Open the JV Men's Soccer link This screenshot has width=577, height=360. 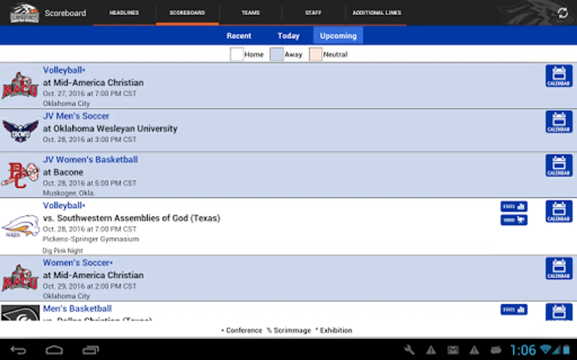point(76,116)
